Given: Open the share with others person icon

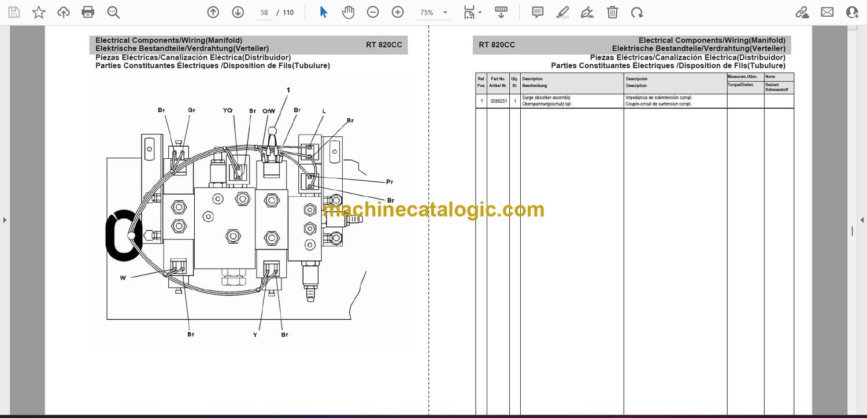Looking at the screenshot, I should coord(852,12).
